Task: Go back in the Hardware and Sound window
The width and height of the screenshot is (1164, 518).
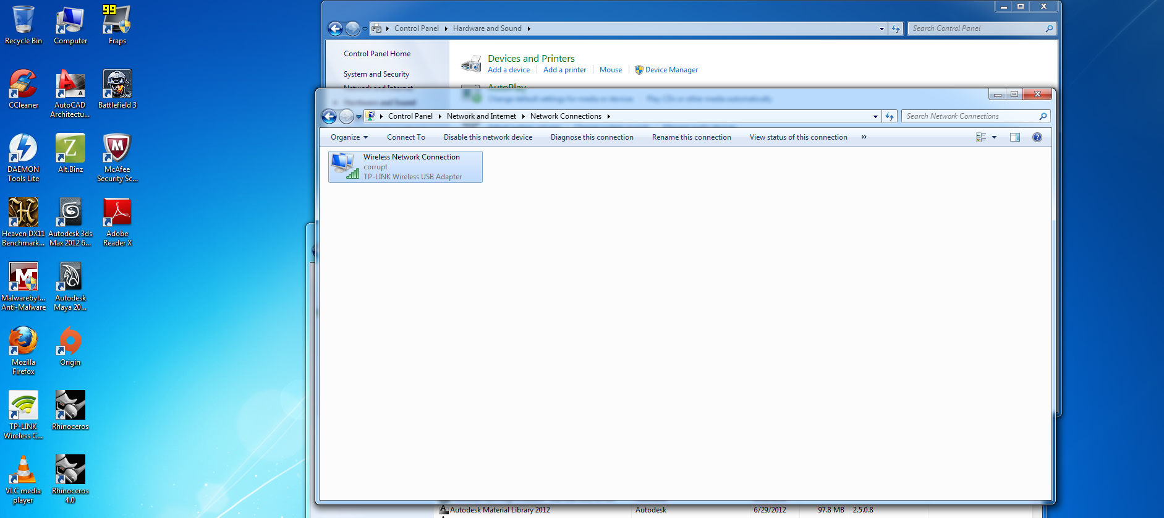Action: pos(335,28)
